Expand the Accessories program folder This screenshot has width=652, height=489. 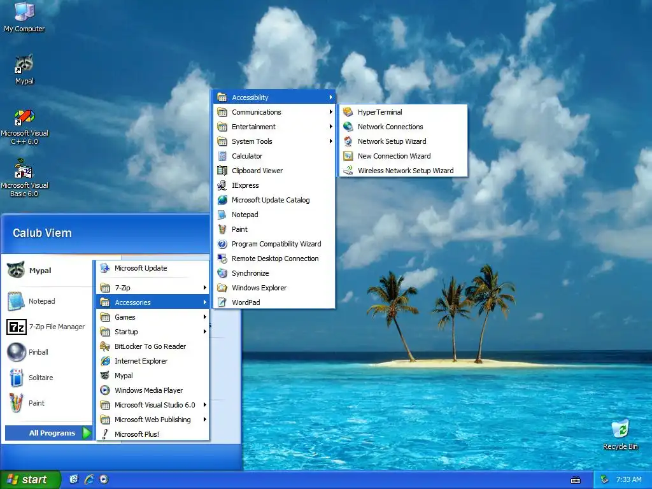tap(153, 302)
